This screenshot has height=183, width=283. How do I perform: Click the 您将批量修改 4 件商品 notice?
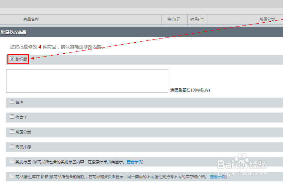click(x=57, y=47)
